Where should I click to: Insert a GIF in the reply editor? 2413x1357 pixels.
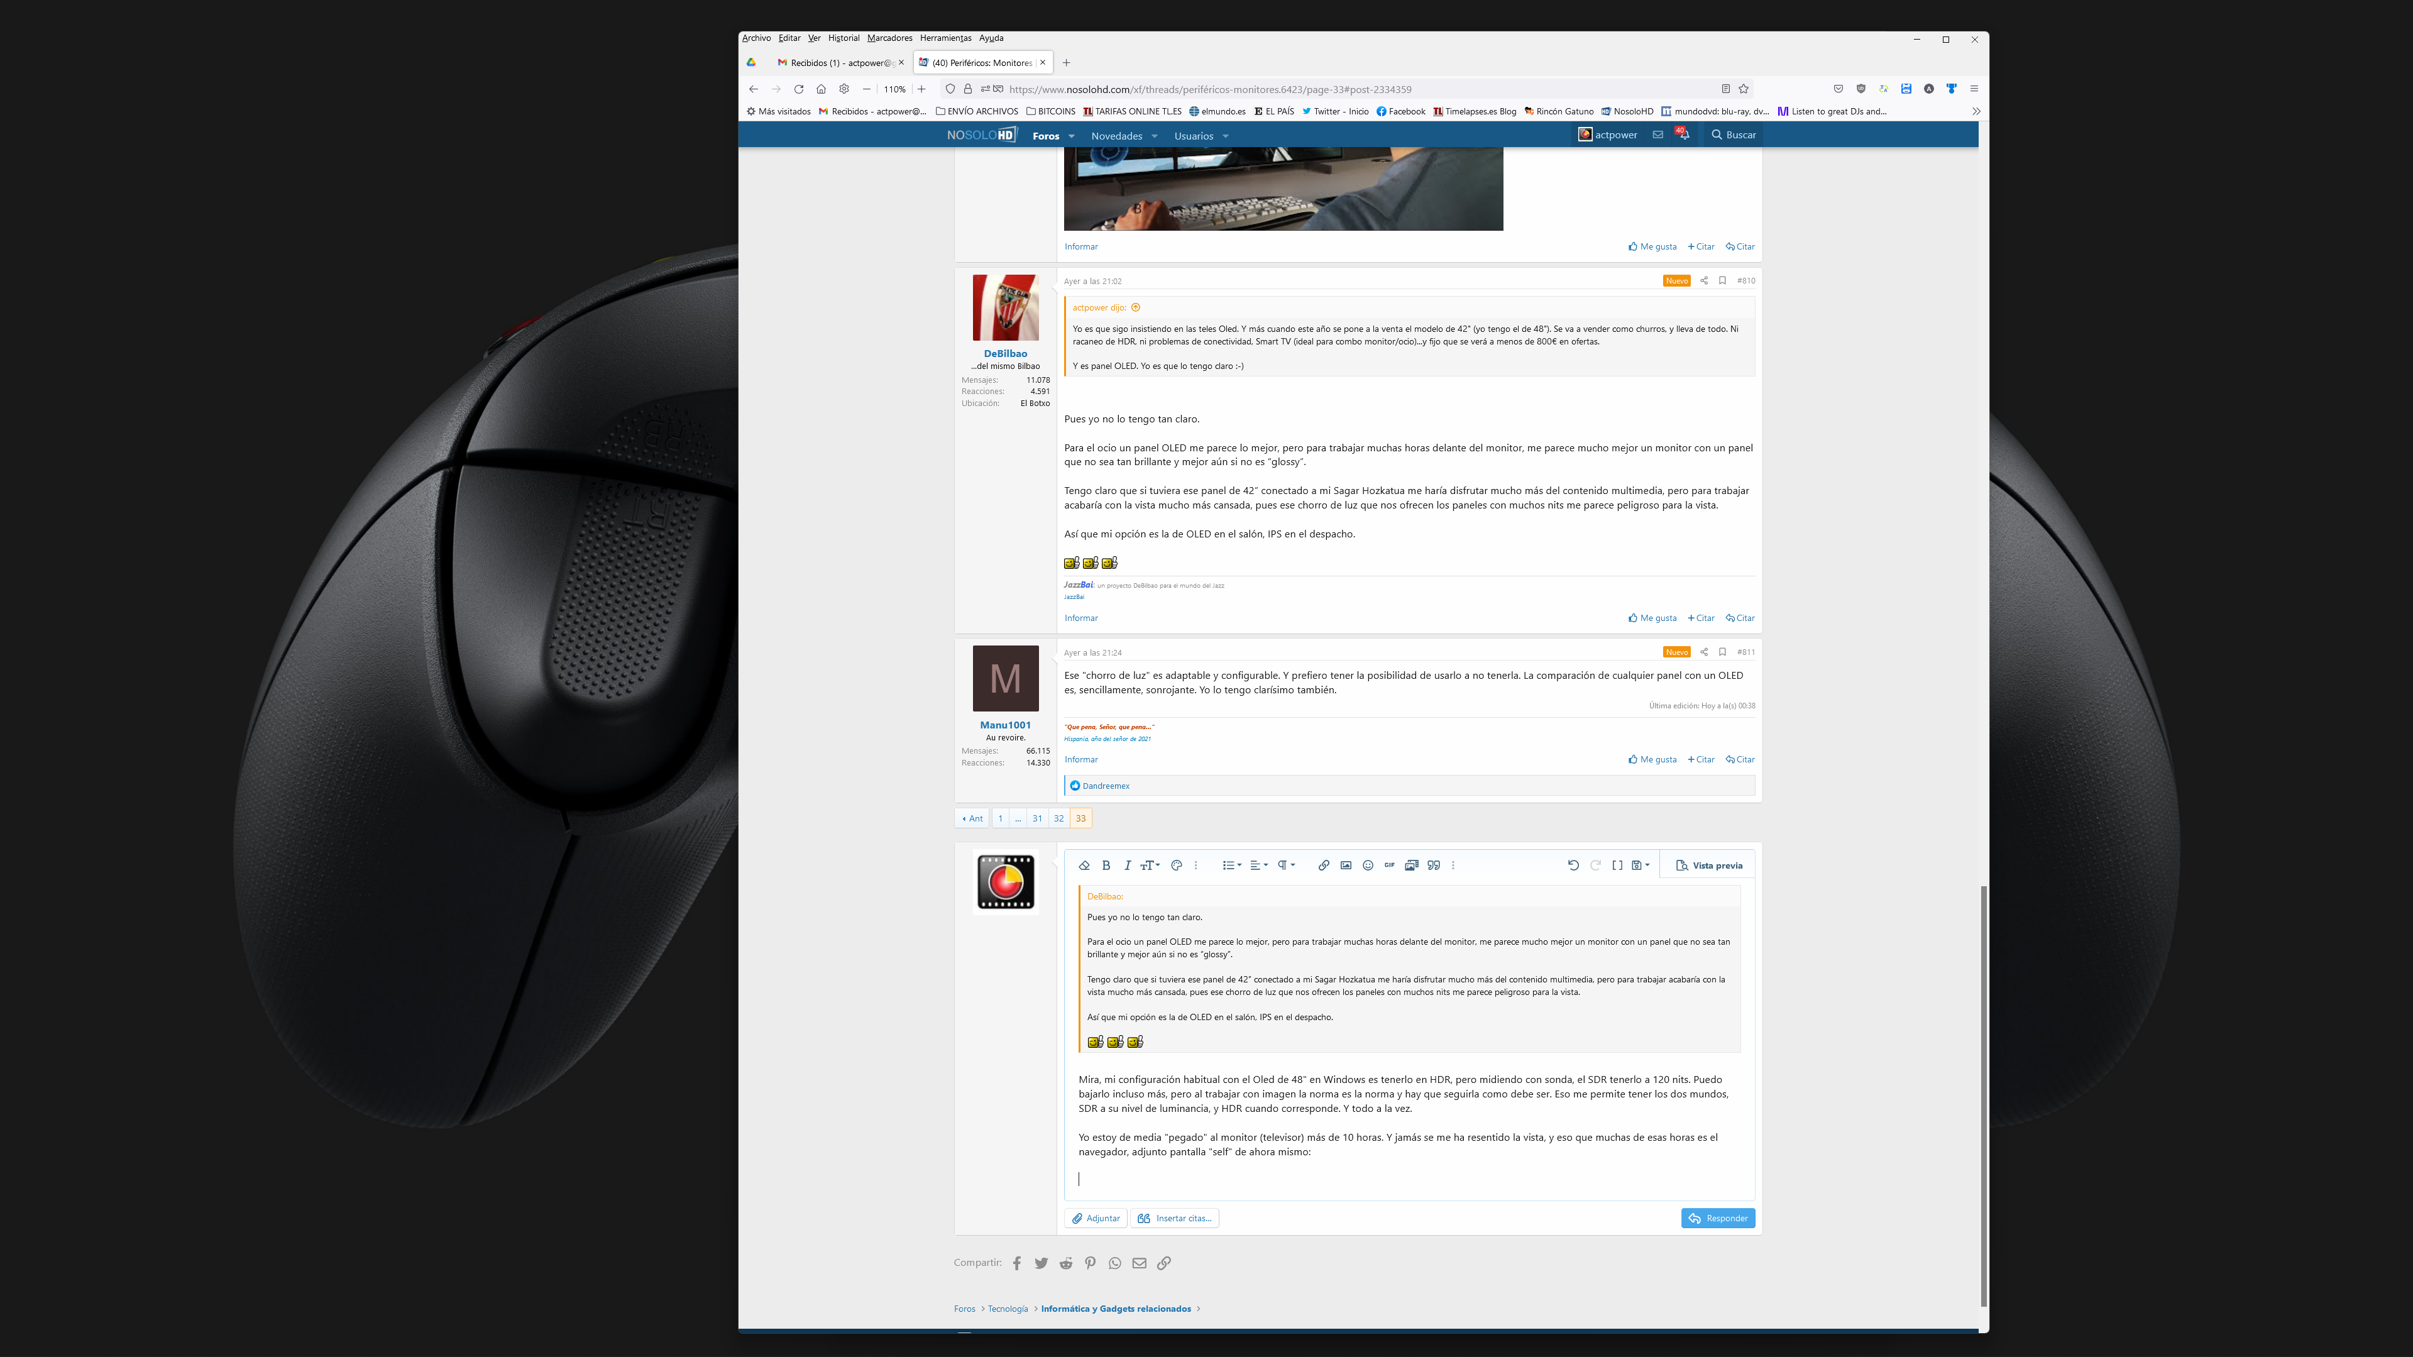pos(1389,865)
